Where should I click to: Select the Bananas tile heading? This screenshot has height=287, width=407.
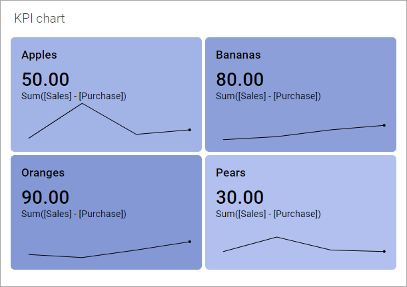[238, 55]
